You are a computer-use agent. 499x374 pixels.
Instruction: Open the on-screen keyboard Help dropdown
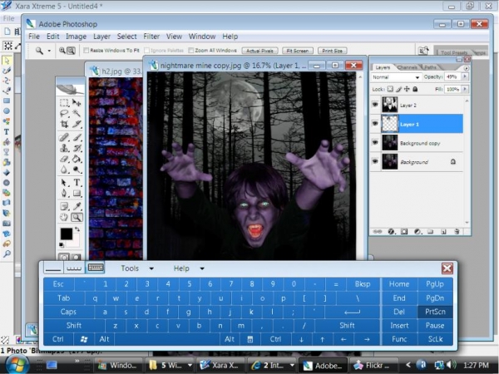point(202,268)
